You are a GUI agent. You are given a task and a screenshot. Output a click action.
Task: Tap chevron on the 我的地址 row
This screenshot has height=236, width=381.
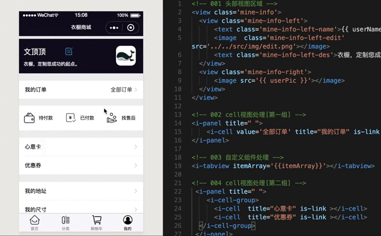click(x=136, y=191)
